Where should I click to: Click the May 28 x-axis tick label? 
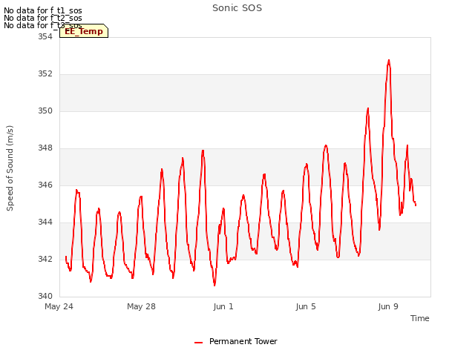coord(141,306)
